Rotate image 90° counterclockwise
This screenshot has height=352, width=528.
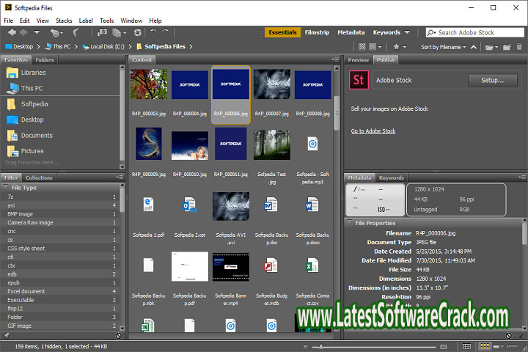click(x=153, y=33)
